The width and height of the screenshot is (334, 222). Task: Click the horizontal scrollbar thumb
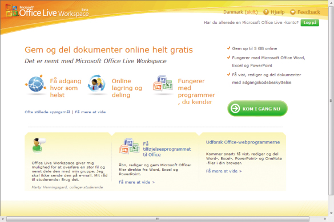158,219
